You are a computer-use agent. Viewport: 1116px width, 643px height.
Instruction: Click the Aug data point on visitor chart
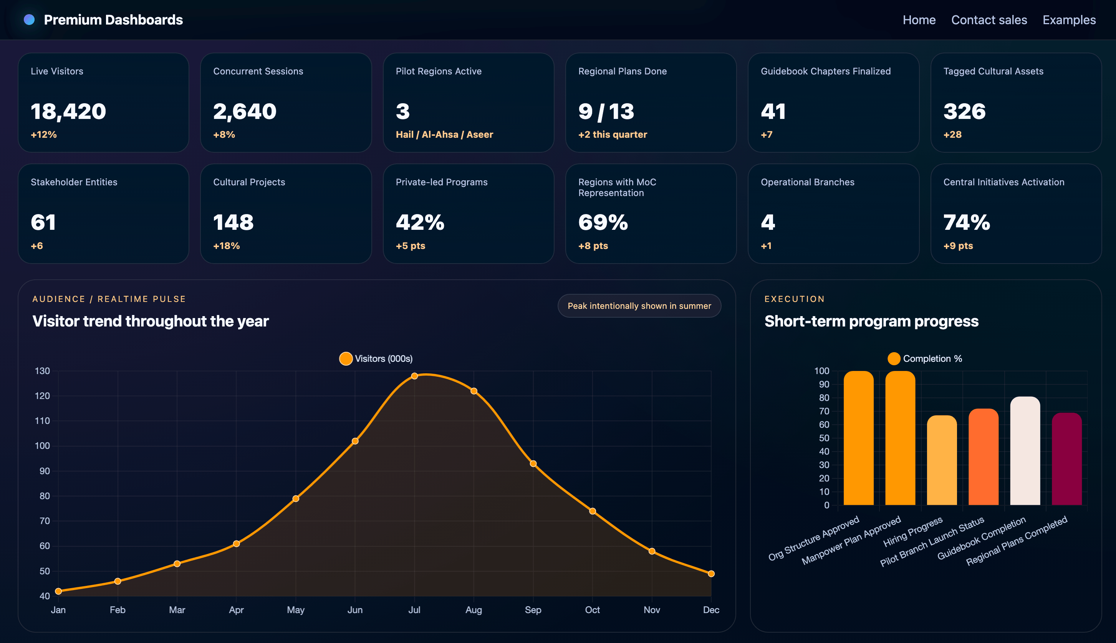474,391
